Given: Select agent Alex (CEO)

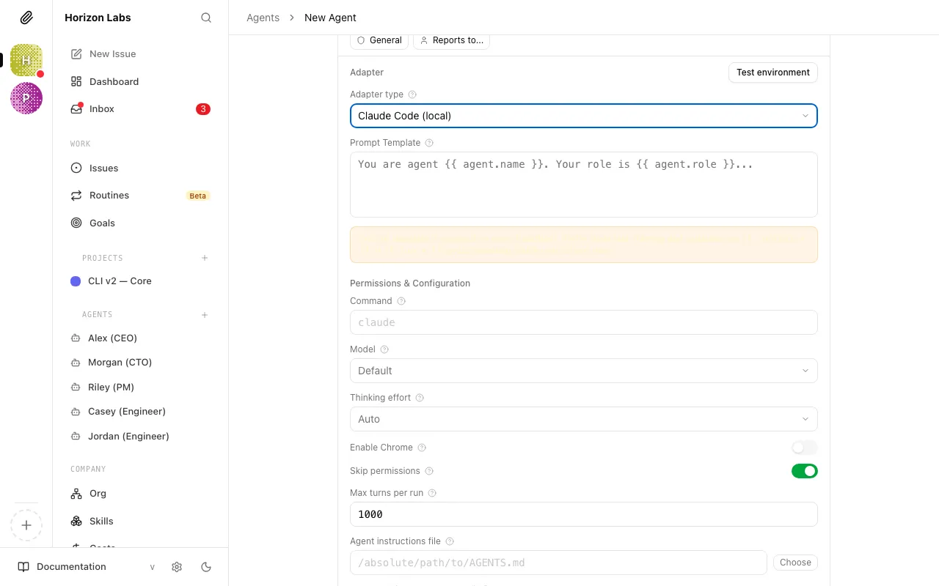Looking at the screenshot, I should coord(140,338).
